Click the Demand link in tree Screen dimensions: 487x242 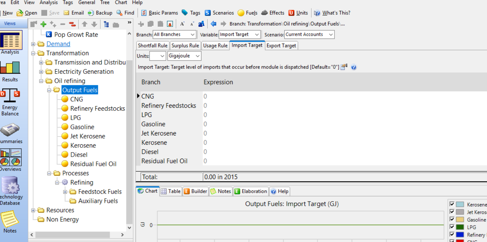(x=58, y=44)
